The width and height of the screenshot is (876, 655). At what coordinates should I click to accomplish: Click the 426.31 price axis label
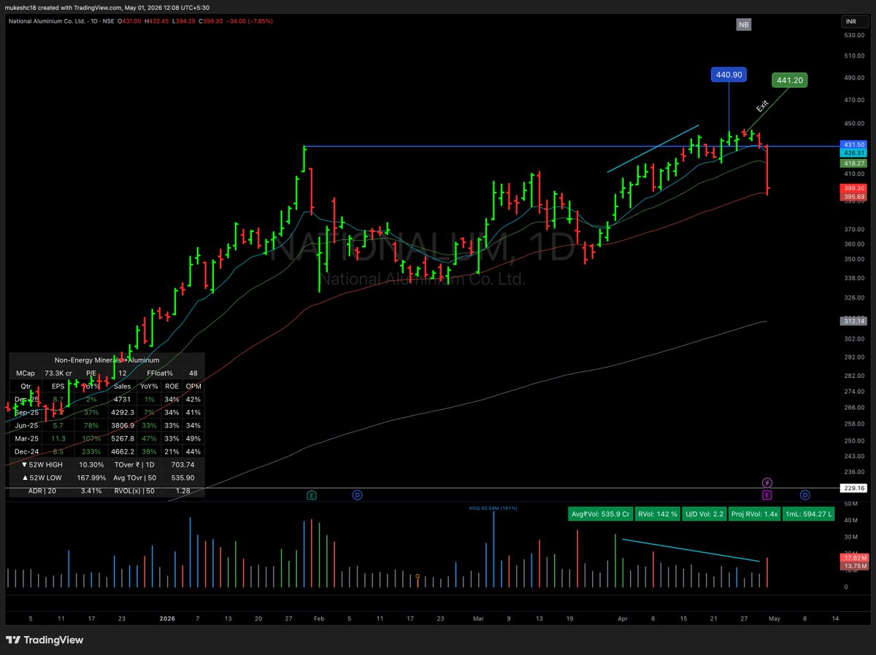coord(852,153)
